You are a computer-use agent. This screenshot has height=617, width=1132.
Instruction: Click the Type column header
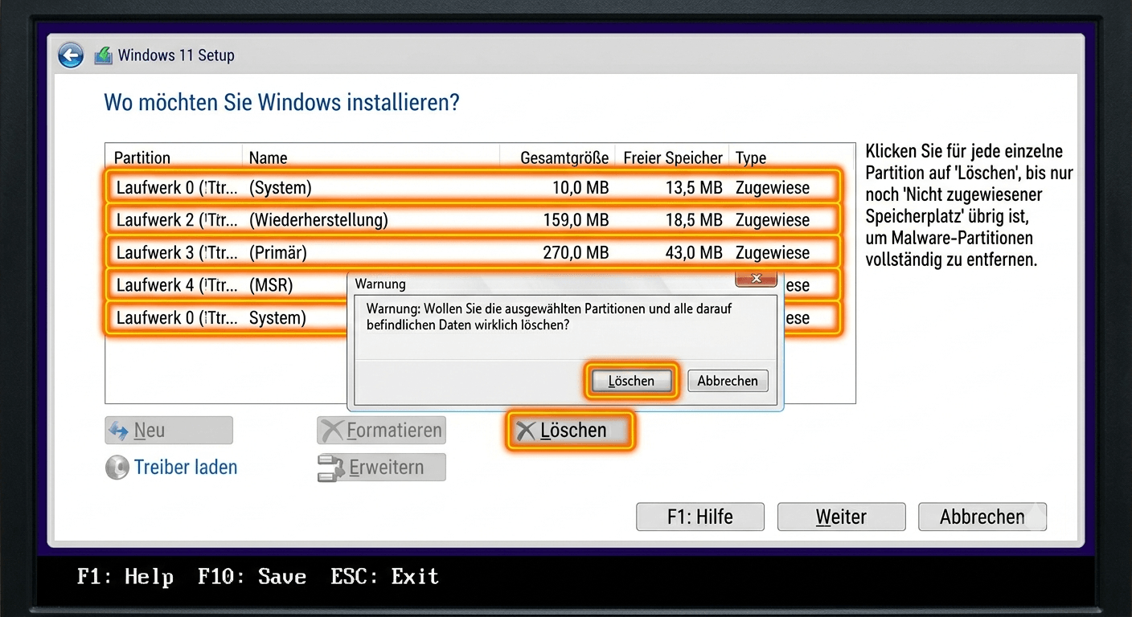[751, 157]
